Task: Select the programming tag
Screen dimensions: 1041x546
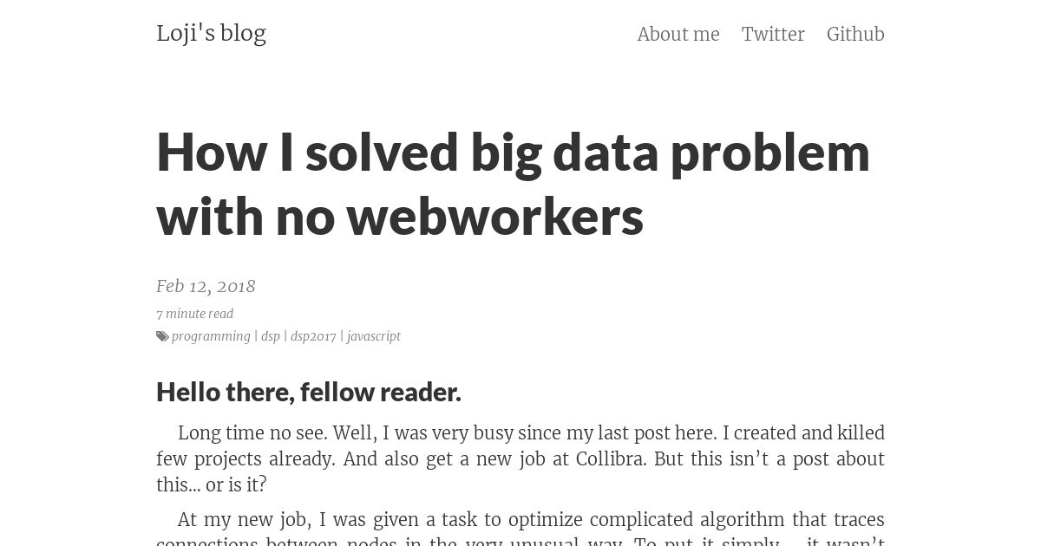Action: [211, 336]
